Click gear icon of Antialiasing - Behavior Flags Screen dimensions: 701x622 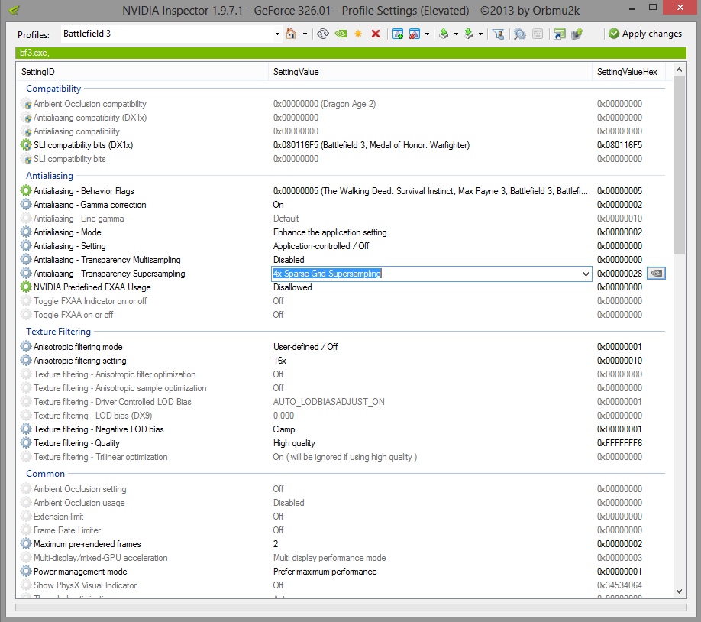[26, 190]
